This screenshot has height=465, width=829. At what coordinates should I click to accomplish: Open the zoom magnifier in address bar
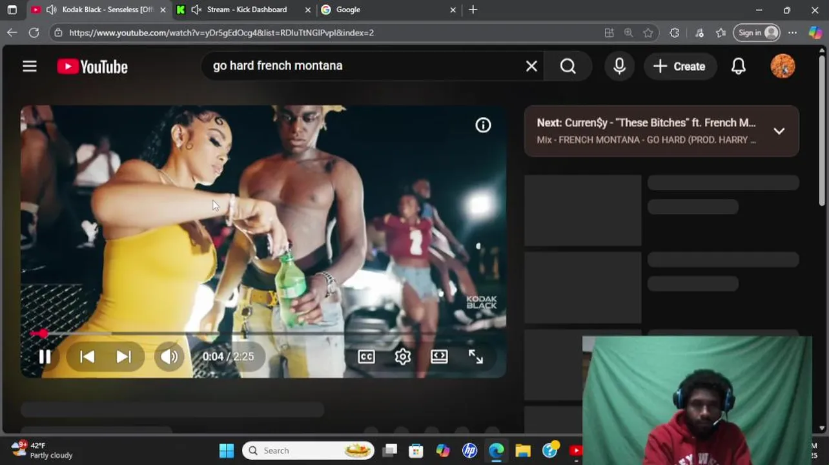pyautogui.click(x=628, y=32)
